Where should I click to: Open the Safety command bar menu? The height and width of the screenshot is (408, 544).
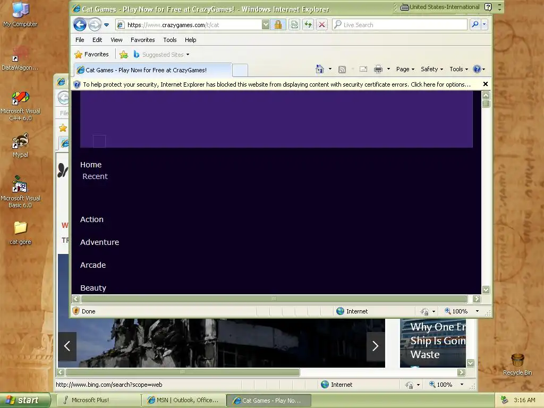[432, 69]
